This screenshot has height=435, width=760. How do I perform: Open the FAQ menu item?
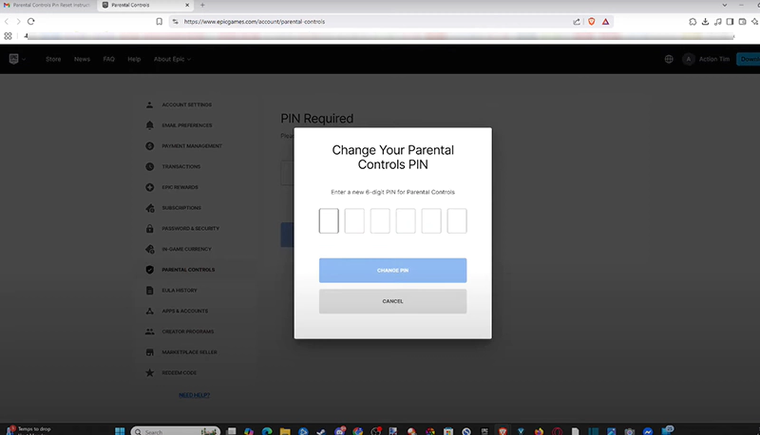pyautogui.click(x=108, y=59)
